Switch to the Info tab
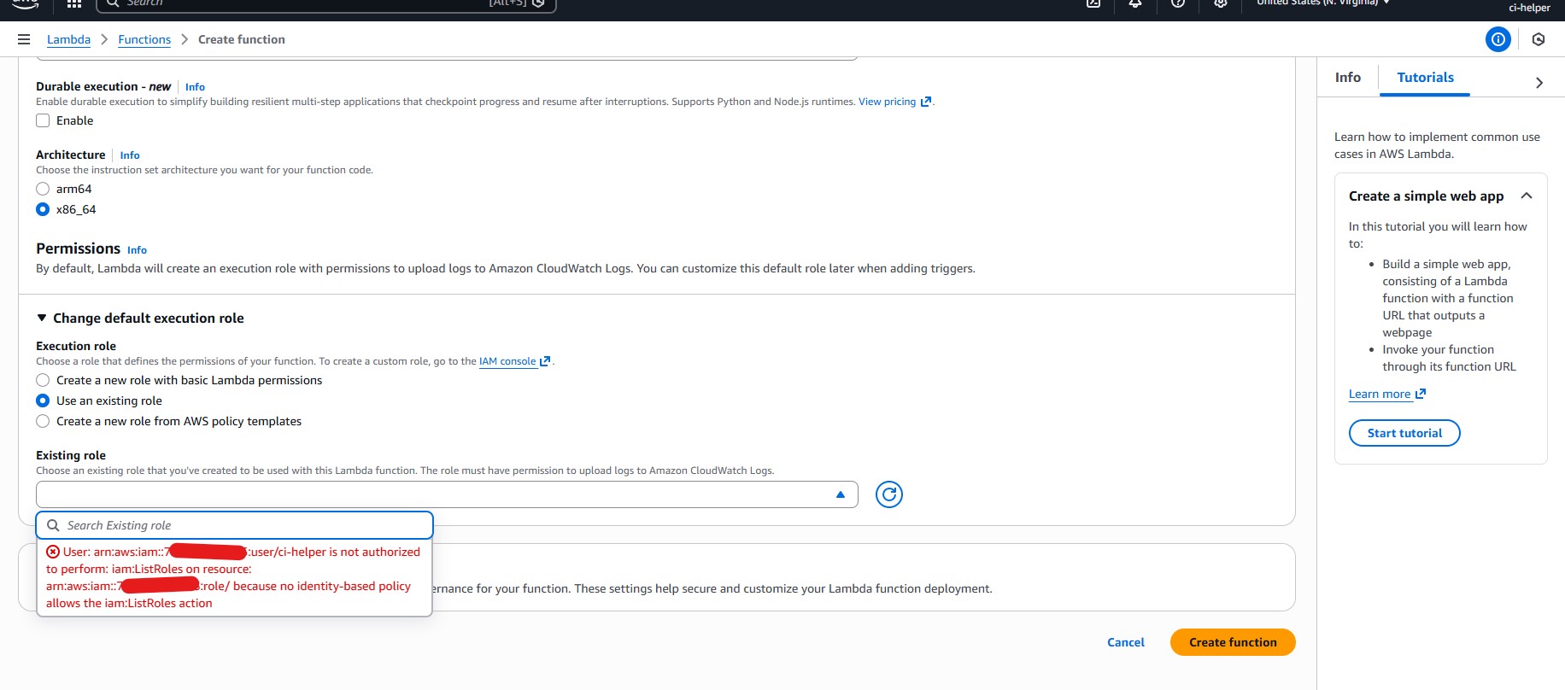The image size is (1565, 690). tap(1347, 78)
